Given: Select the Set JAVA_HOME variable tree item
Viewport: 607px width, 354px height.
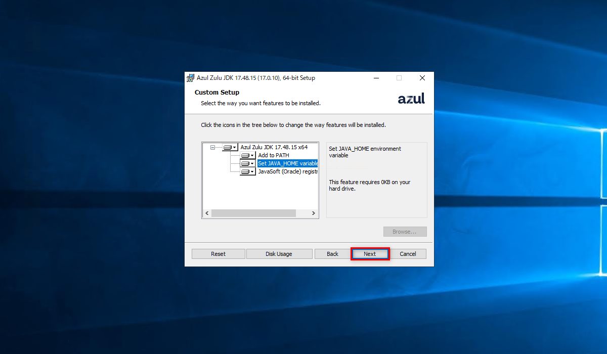Looking at the screenshot, I should click(288, 163).
